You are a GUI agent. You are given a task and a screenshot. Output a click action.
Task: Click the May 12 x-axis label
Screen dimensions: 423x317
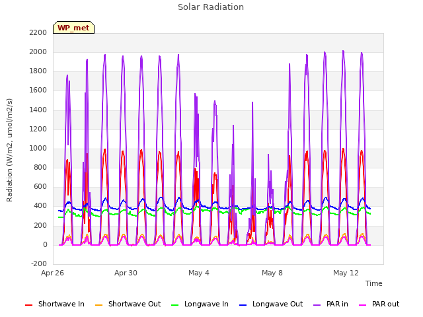point(346,273)
